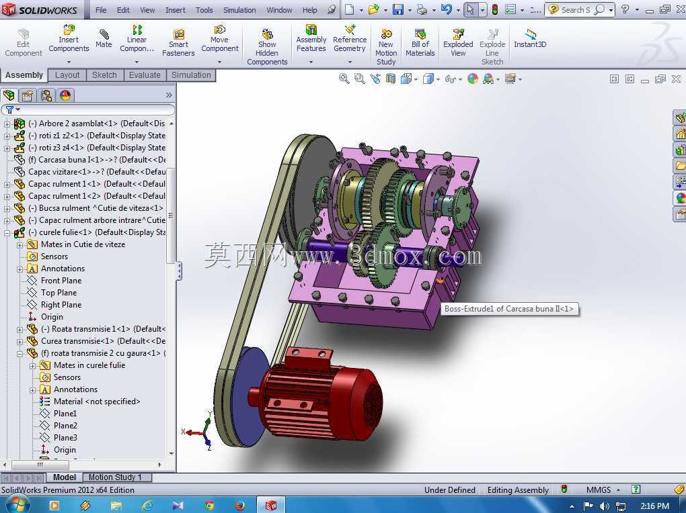This screenshot has height=513, width=686.
Task: Open the FeatureManager design tree tab
Action: 9,95
